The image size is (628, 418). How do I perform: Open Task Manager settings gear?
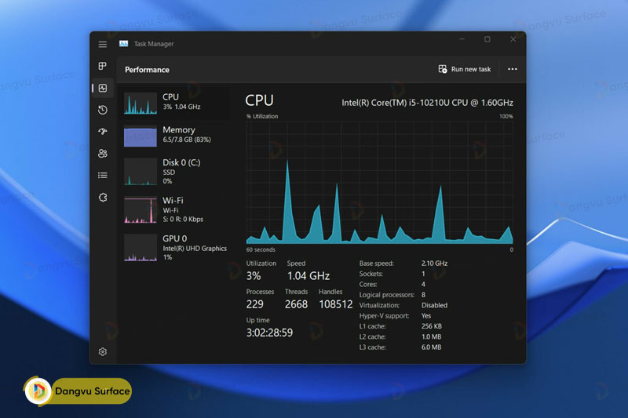pos(103,351)
